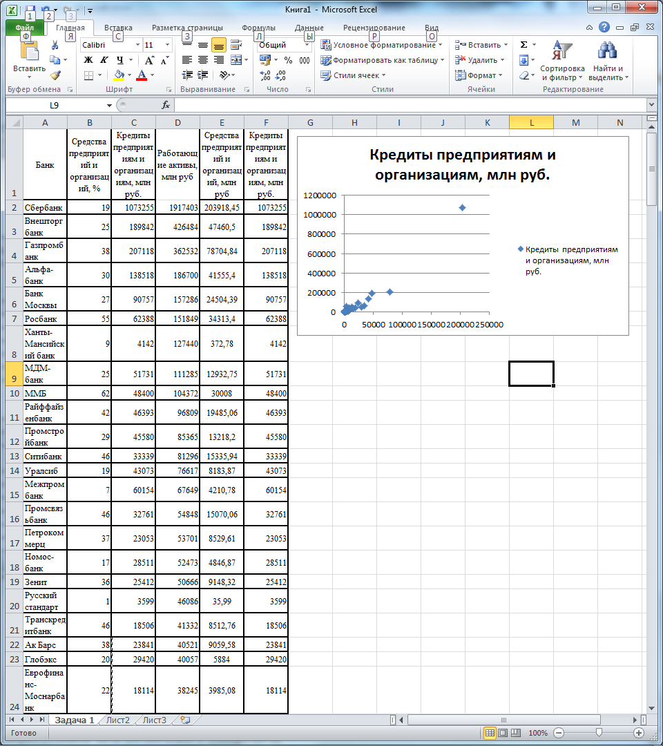
Task: Open the fill color dropdown arrow
Action: [129, 75]
